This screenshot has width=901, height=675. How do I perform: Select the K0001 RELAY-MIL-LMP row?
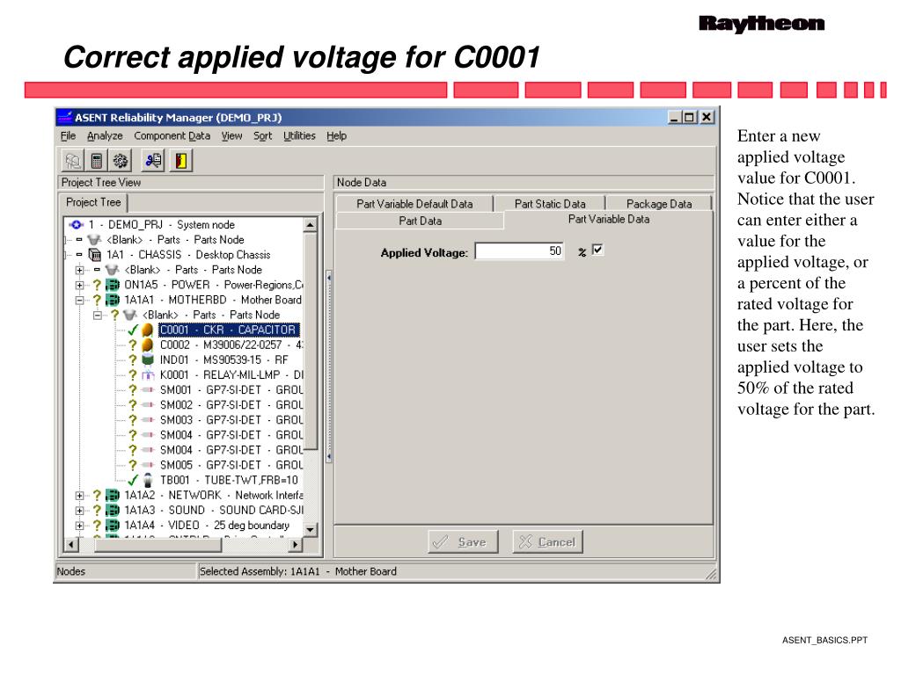(x=231, y=374)
